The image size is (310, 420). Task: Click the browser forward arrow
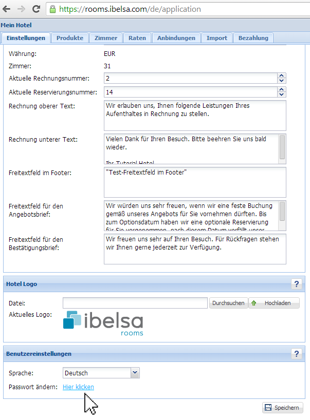21,9
